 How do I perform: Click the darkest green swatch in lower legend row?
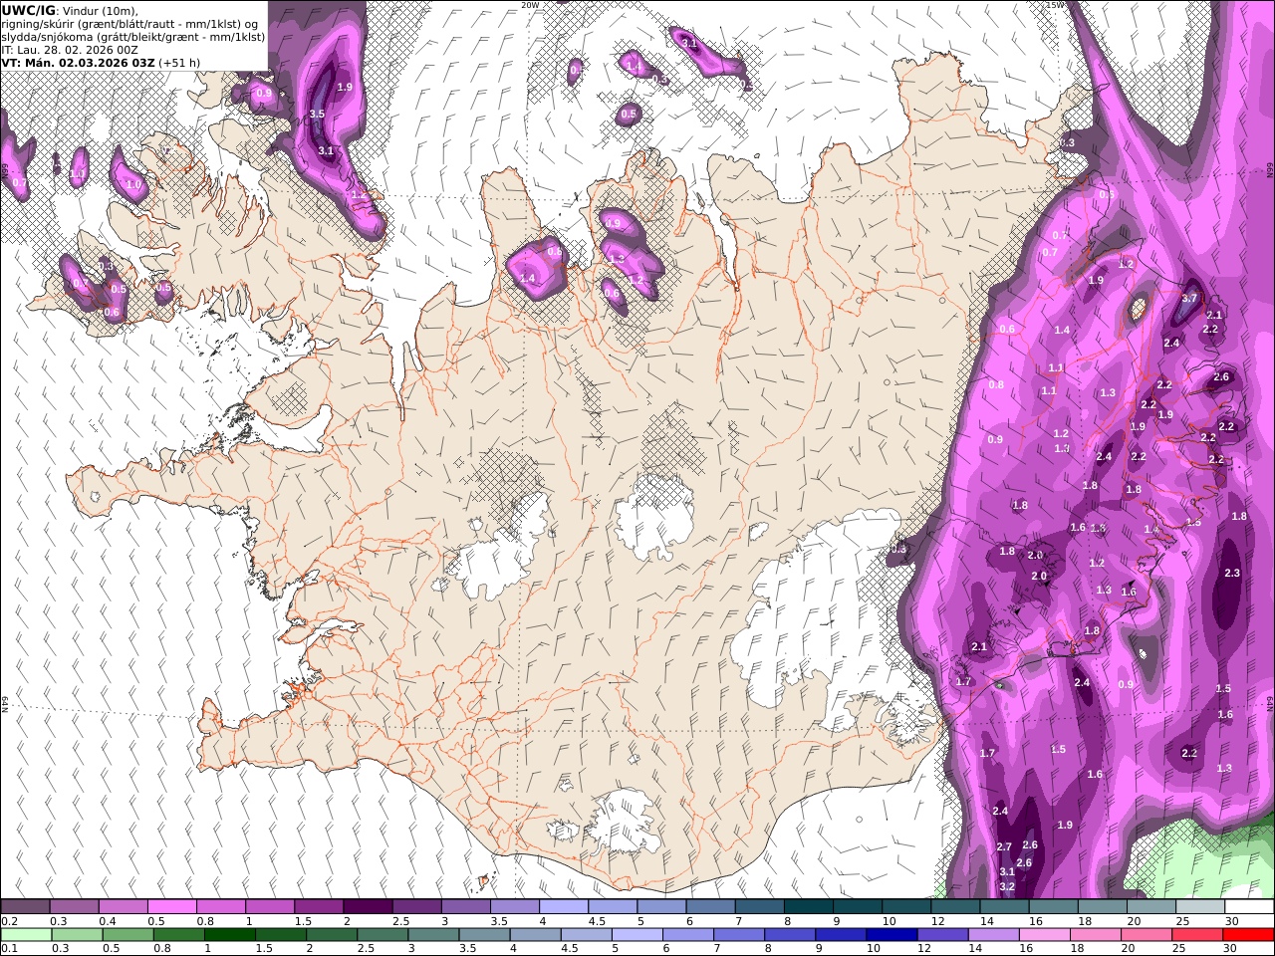pos(229,935)
